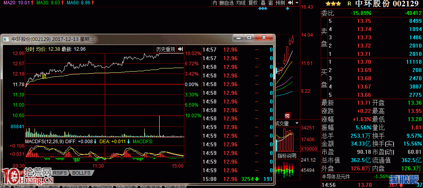Image resolution: width=423 pixels, height=188 pixels.
Task: Click the three-star rating icon
Action: [333, 4]
